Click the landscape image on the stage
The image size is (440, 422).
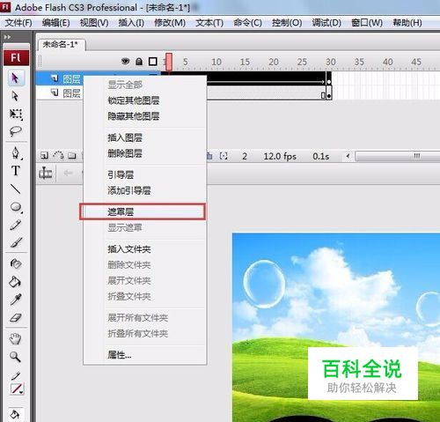(336, 327)
